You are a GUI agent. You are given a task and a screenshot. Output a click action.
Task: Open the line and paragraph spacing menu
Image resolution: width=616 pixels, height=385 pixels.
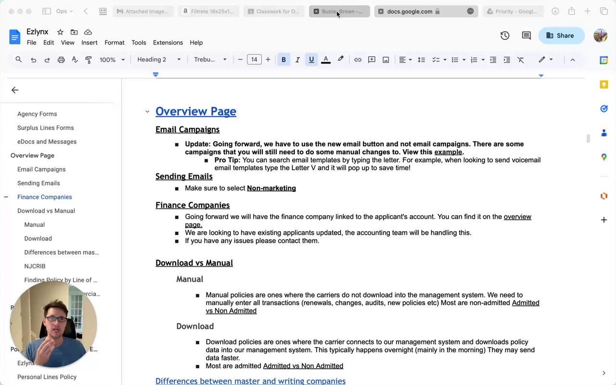click(421, 60)
